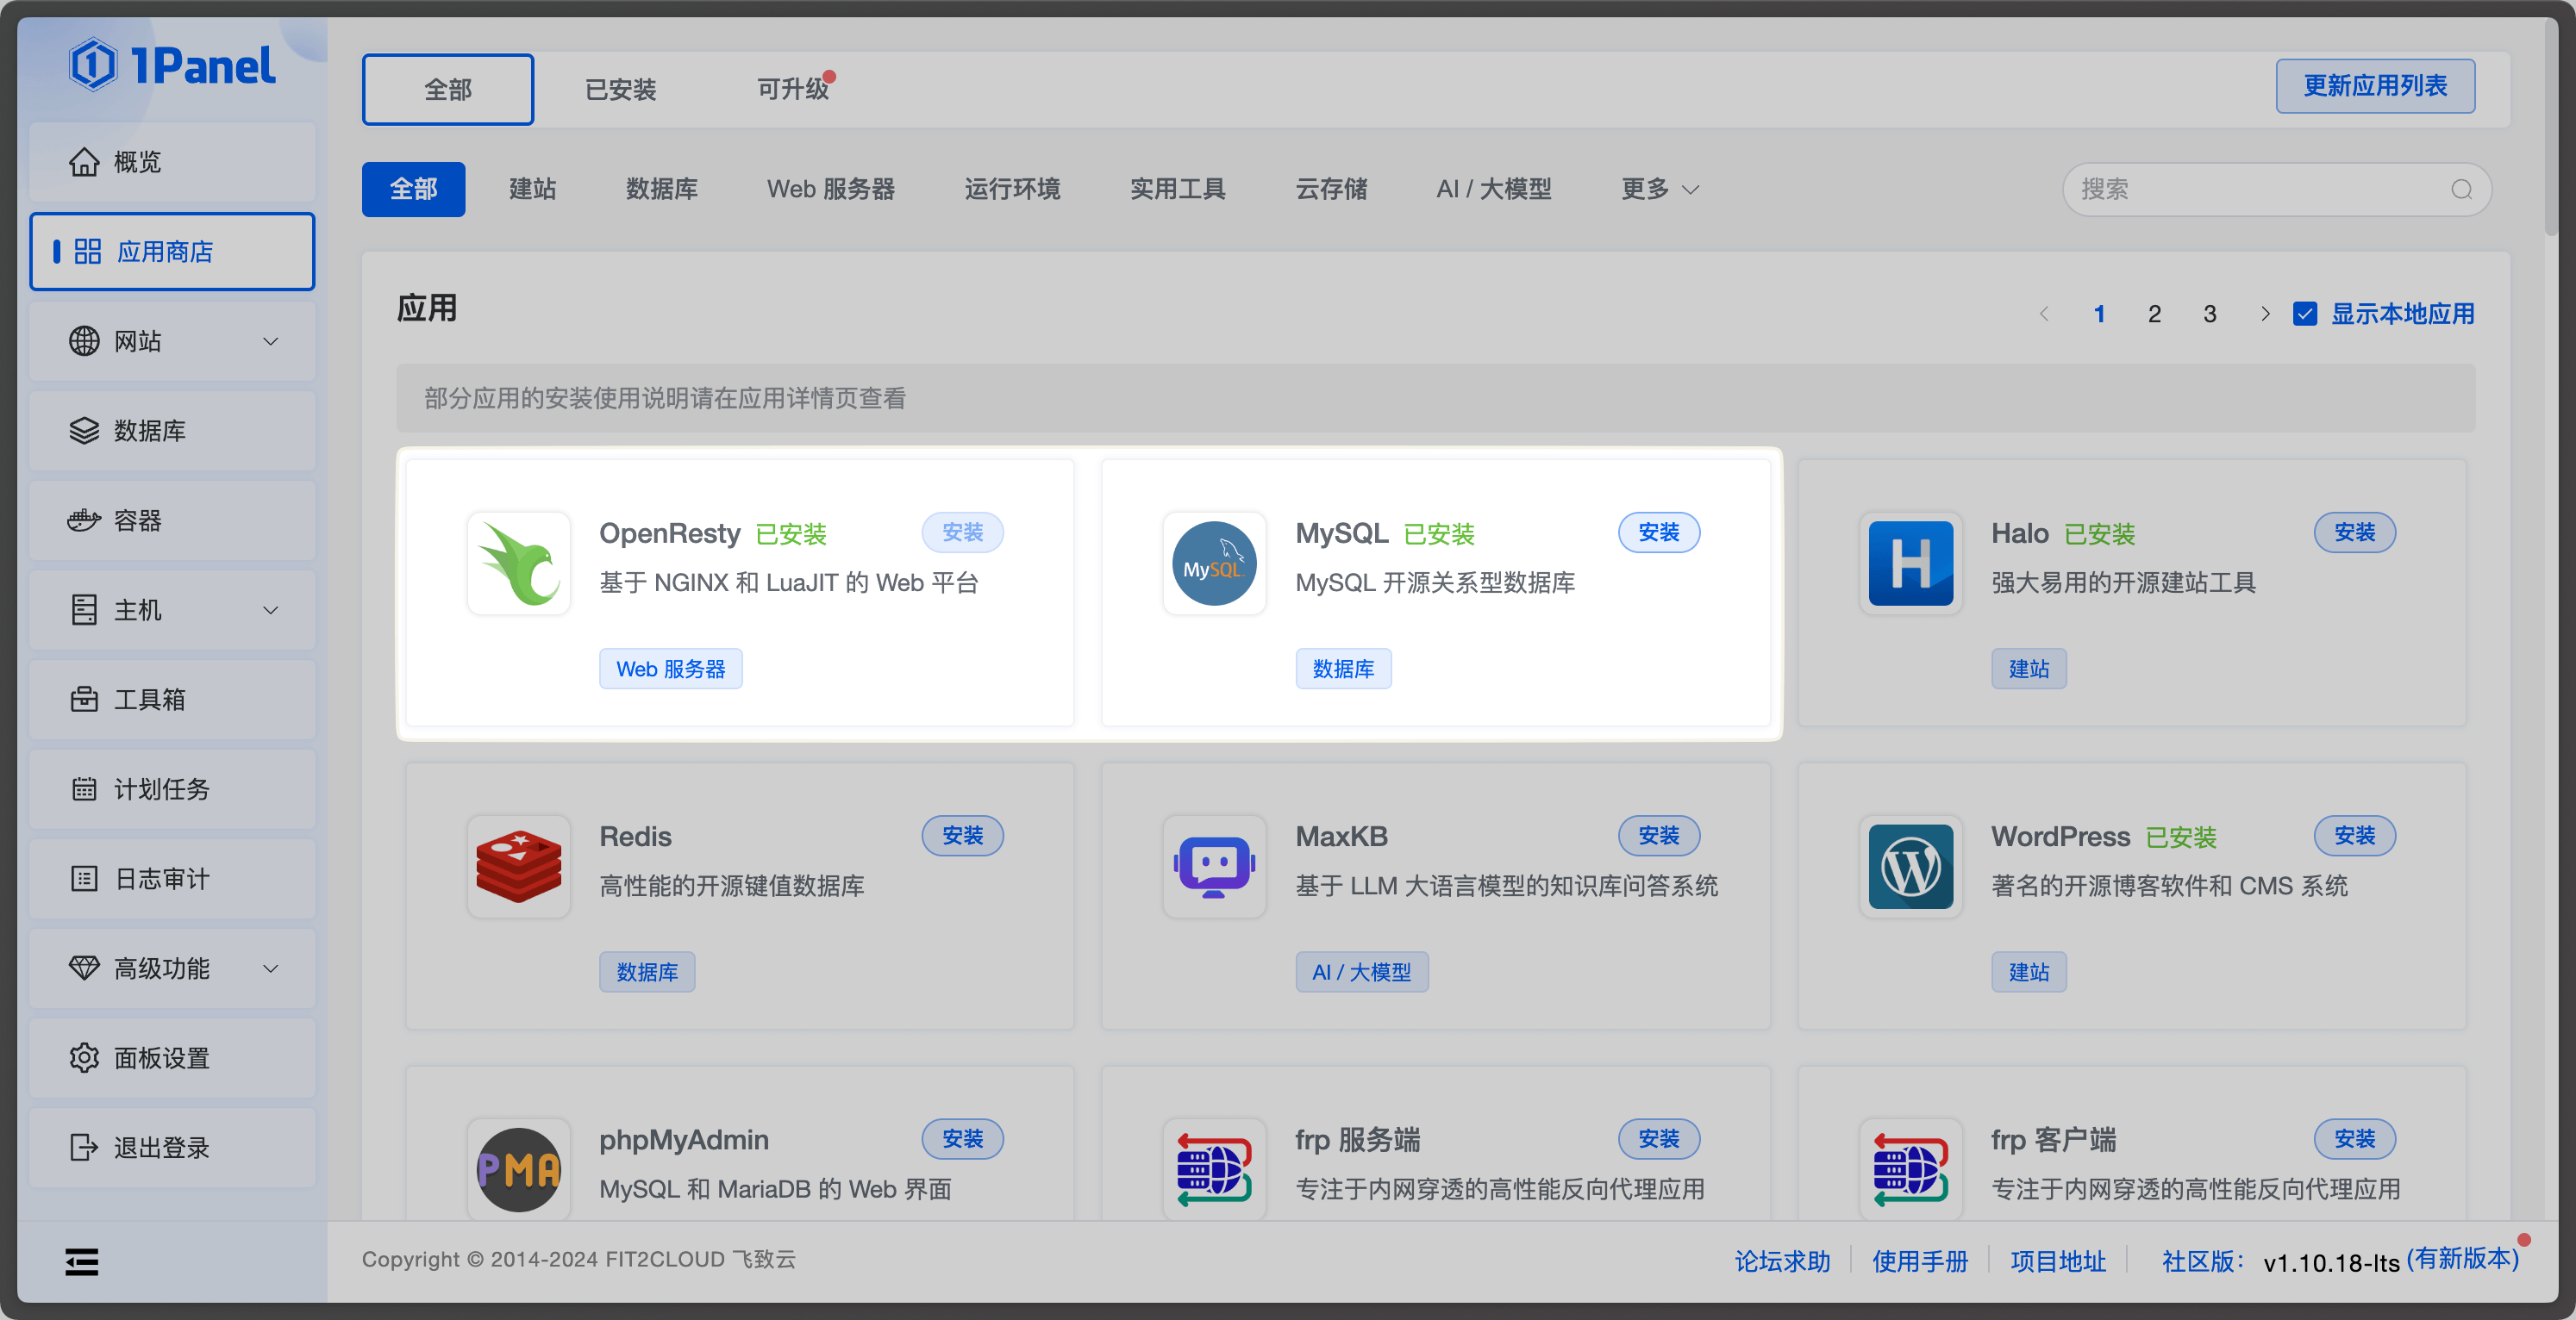Open the 概览 page from the sidebar
The height and width of the screenshot is (1320, 2576).
(136, 161)
